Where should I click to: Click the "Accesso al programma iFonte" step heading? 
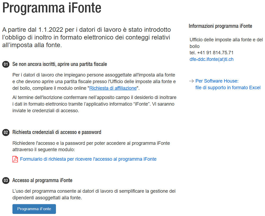click(42, 181)
